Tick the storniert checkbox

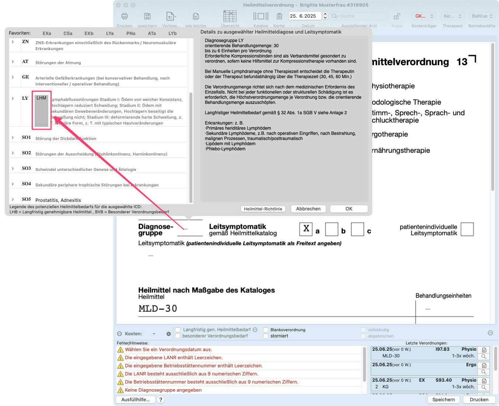266,336
